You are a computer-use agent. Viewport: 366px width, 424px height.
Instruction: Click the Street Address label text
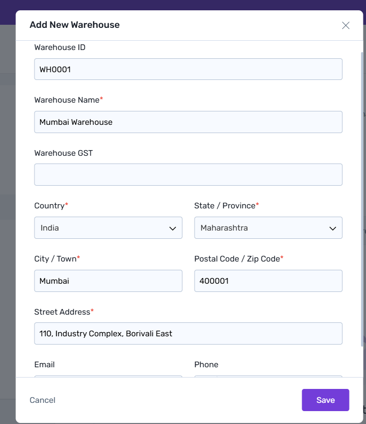pos(62,312)
